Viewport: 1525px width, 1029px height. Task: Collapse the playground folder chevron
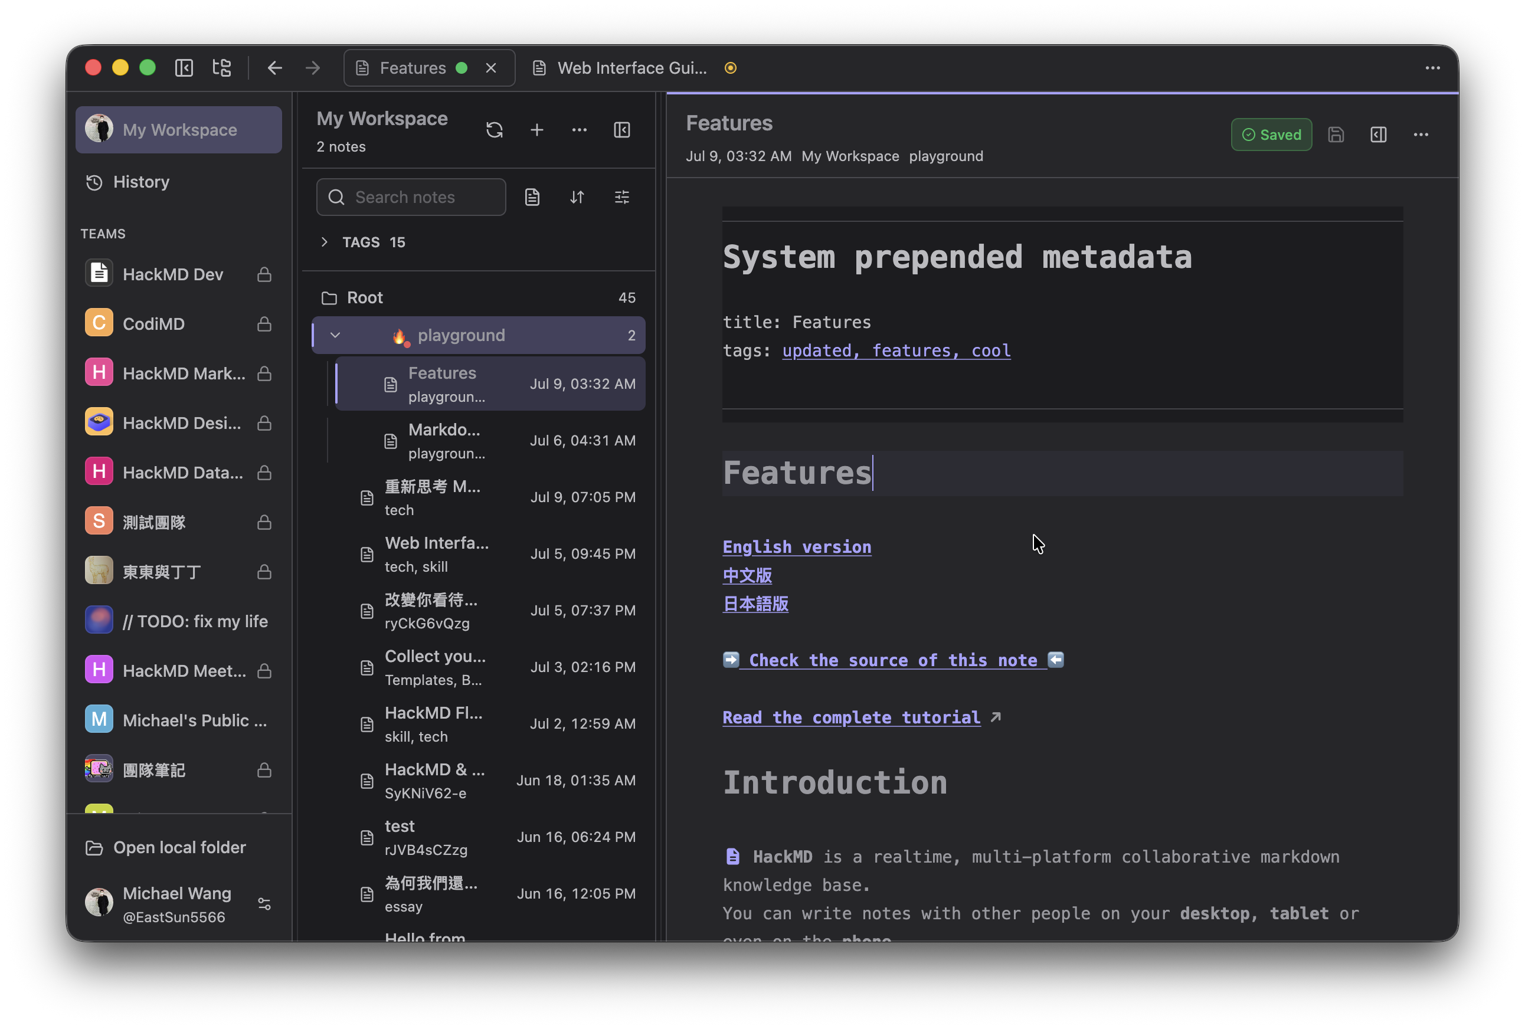point(335,335)
